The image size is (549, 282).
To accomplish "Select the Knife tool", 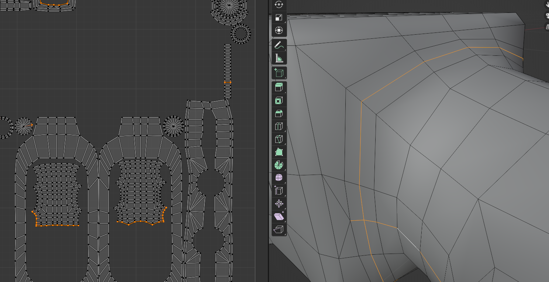I will 279,140.
